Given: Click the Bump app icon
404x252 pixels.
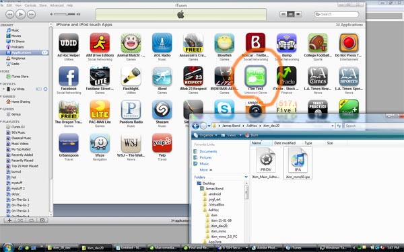Looking at the screenshot, I should (287, 43).
